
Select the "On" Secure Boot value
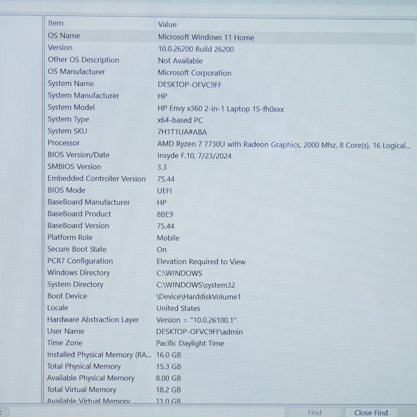162,250
